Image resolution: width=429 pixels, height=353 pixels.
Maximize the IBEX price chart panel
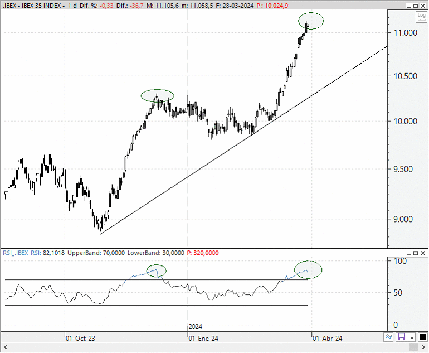[416, 6]
